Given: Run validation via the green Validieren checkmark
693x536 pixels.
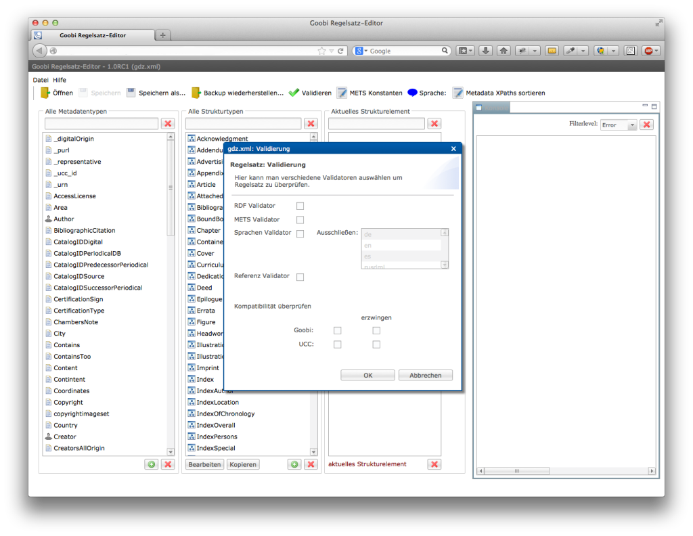Looking at the screenshot, I should (294, 93).
